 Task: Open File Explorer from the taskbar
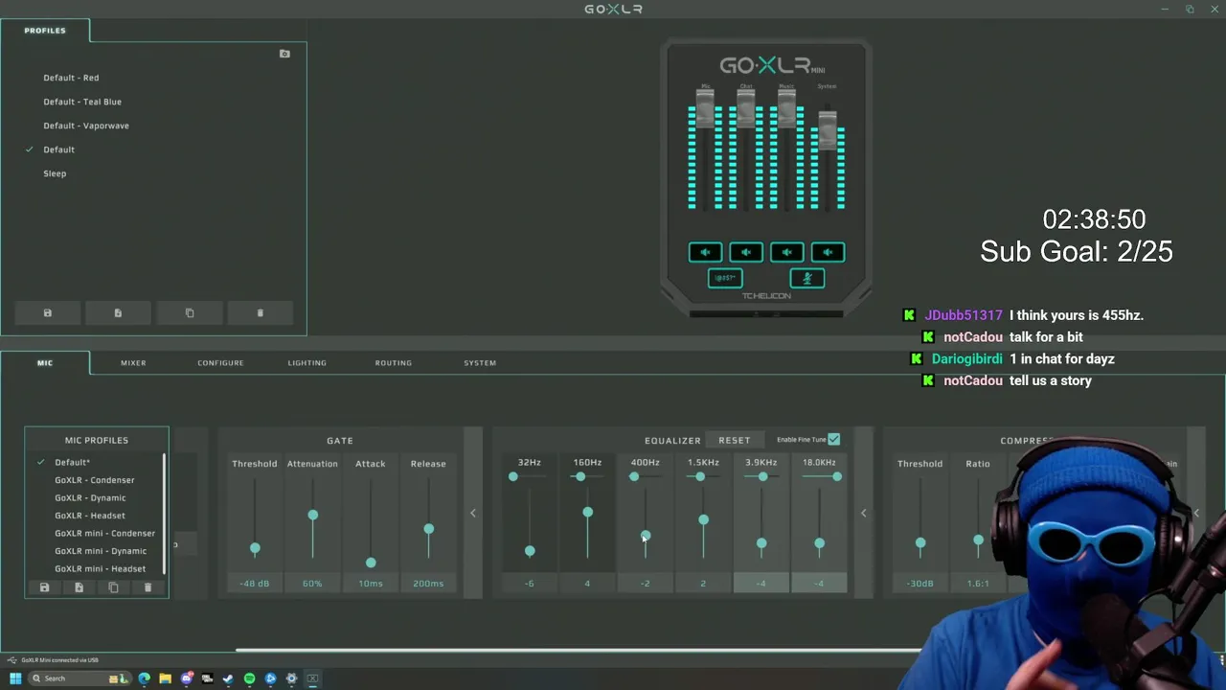pos(165,678)
